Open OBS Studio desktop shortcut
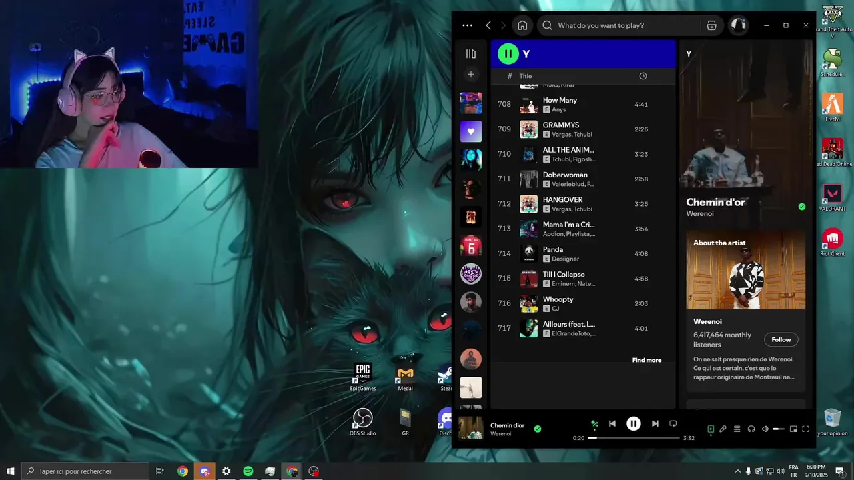 point(363,422)
